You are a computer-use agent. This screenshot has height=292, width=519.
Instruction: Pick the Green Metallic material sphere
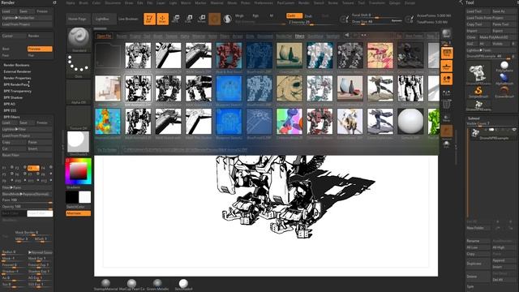coord(157,285)
